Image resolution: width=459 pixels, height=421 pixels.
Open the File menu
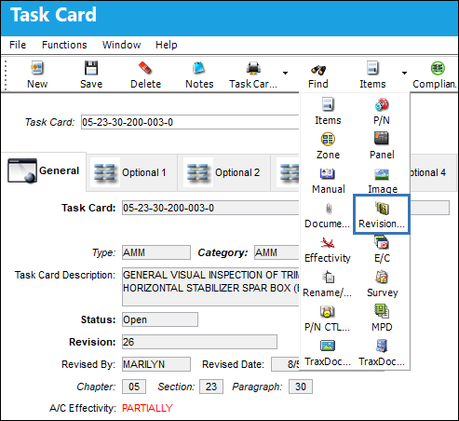18,45
